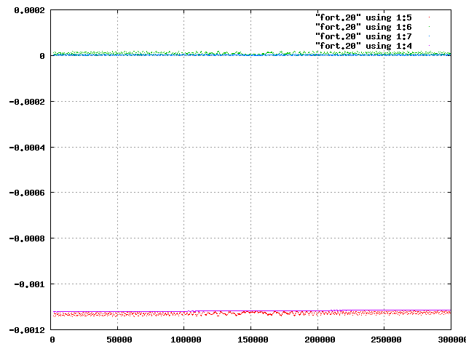Click the "fort.20" using 1:6 legend entry
Image resolution: width=466 pixels, height=349 pixels.
[x=363, y=28]
